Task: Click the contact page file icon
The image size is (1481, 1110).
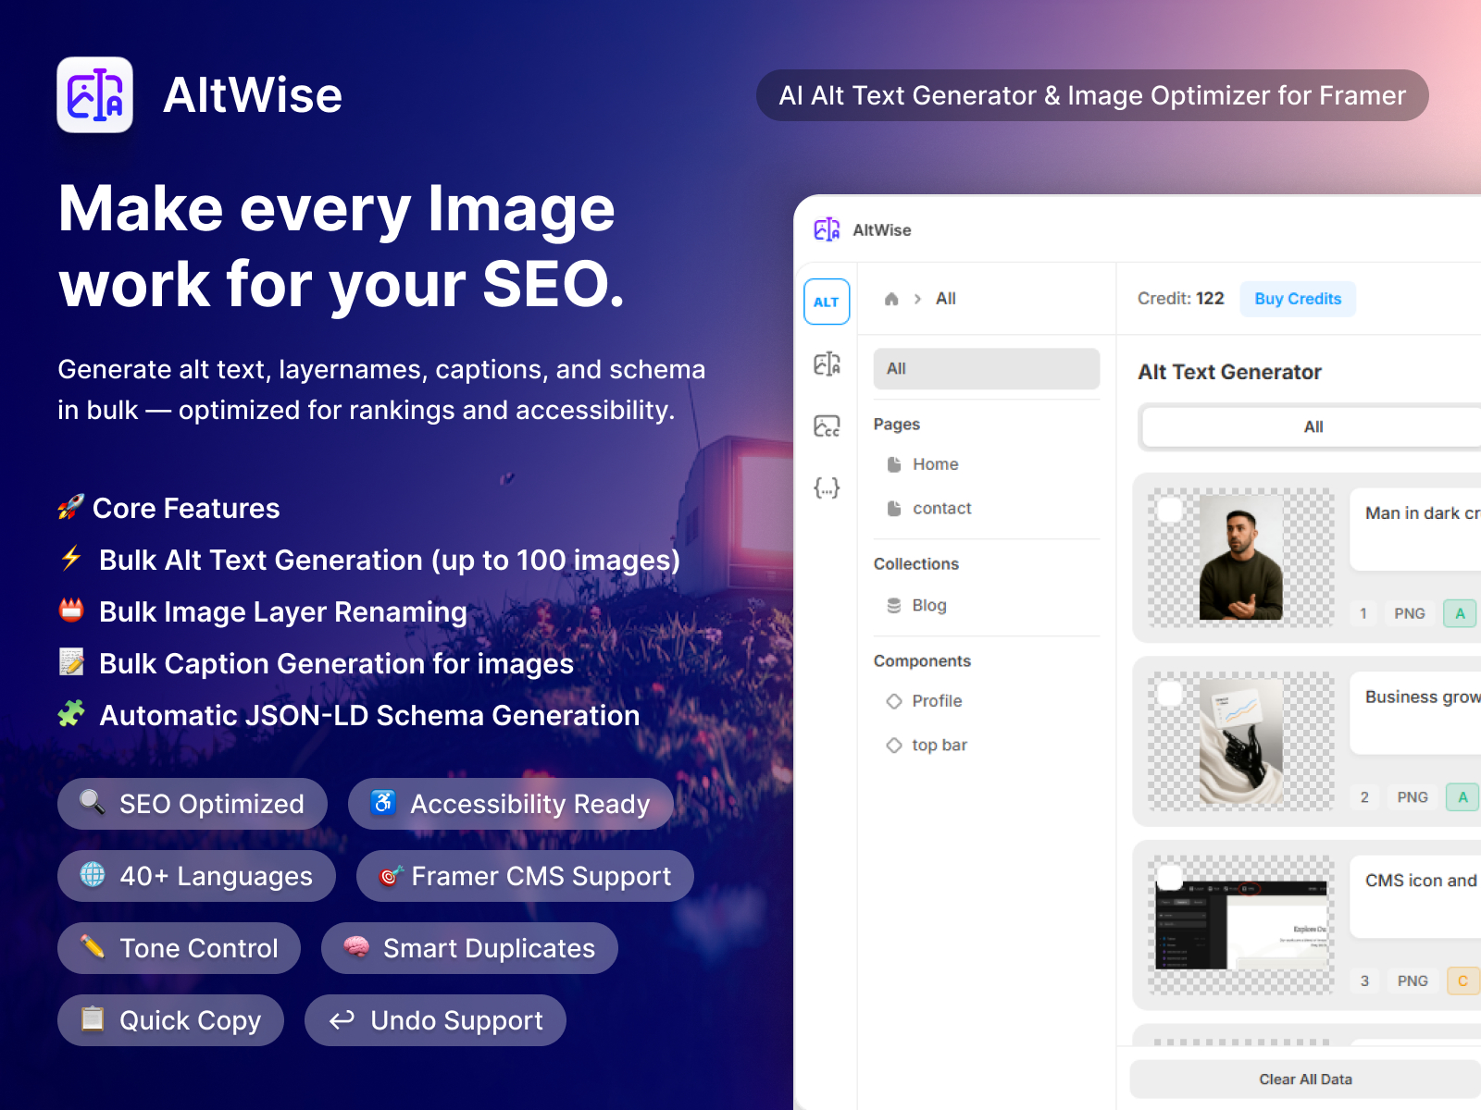Action: click(894, 509)
